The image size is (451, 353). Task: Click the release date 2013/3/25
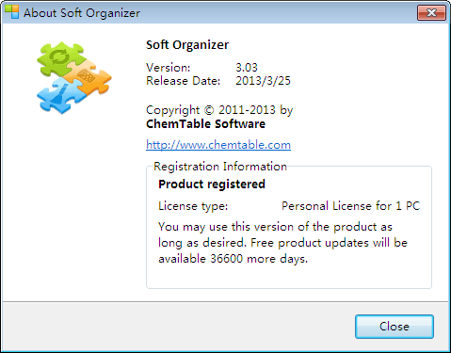pos(263,81)
